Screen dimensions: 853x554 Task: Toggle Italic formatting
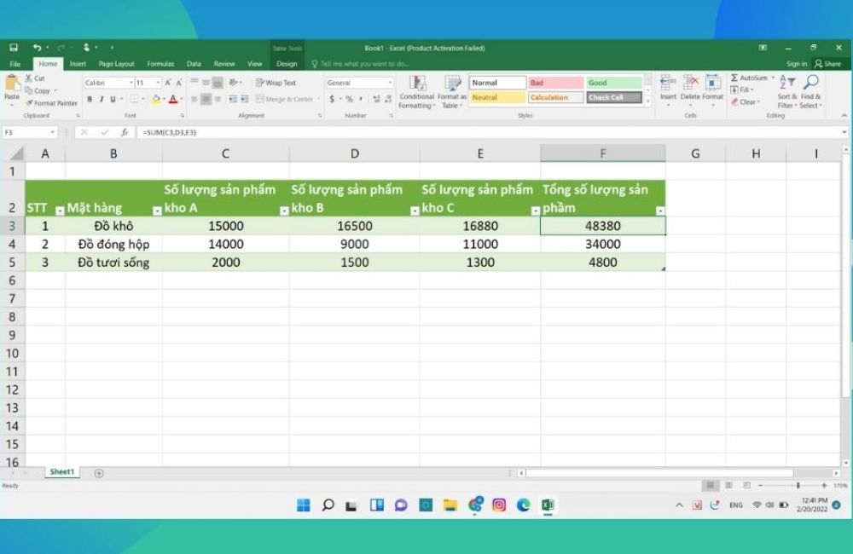point(102,99)
